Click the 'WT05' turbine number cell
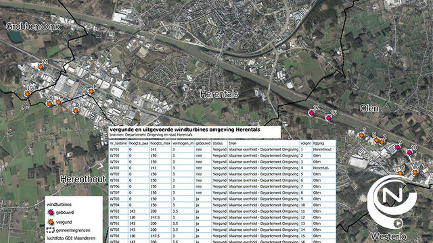Screen dimensions: 433x243 pyautogui.click(x=114, y=180)
